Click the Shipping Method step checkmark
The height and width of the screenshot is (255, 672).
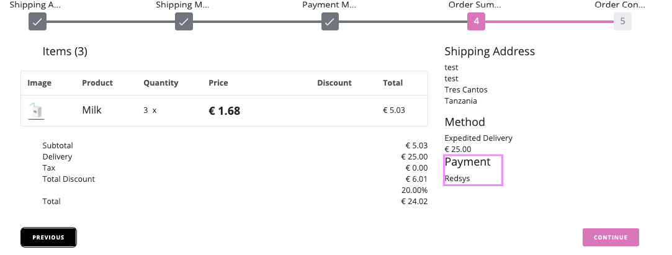click(184, 22)
